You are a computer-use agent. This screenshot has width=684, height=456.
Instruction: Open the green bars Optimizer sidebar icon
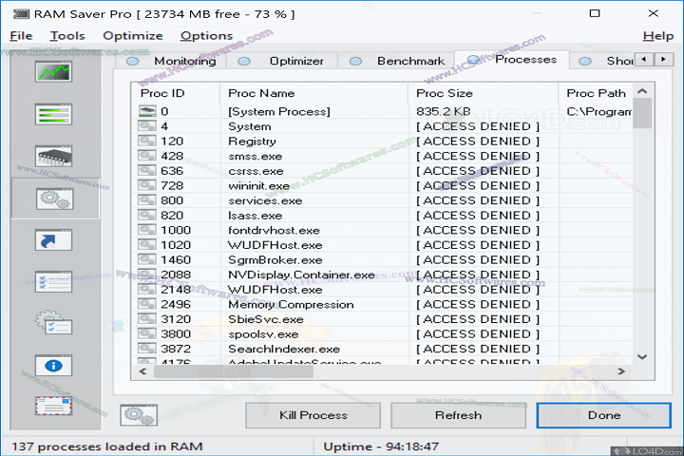pos(53,114)
